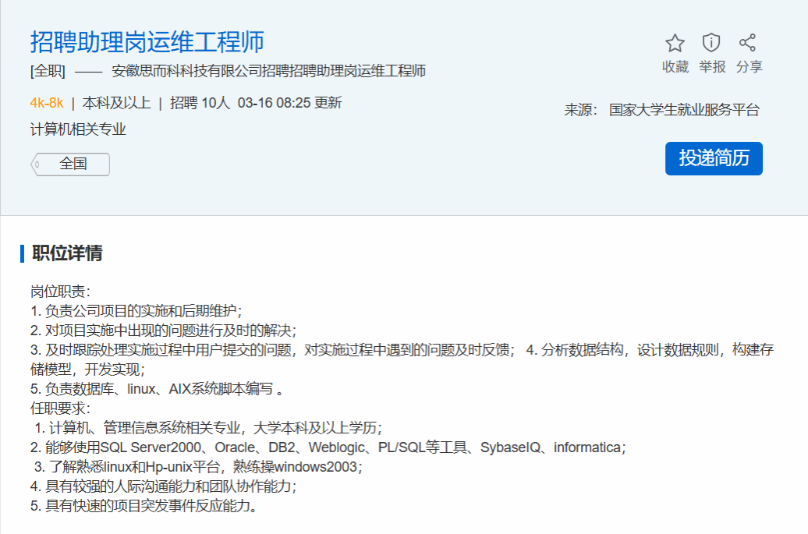Screen dimensions: 808x534
Task: Click the 03-16 08:25 更新 timestamp
Action: click(x=289, y=103)
